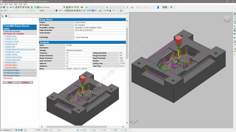This screenshot has height=132, width=236.
Task: Open the Toolpath Helical Drilling link
Action: point(13,57)
